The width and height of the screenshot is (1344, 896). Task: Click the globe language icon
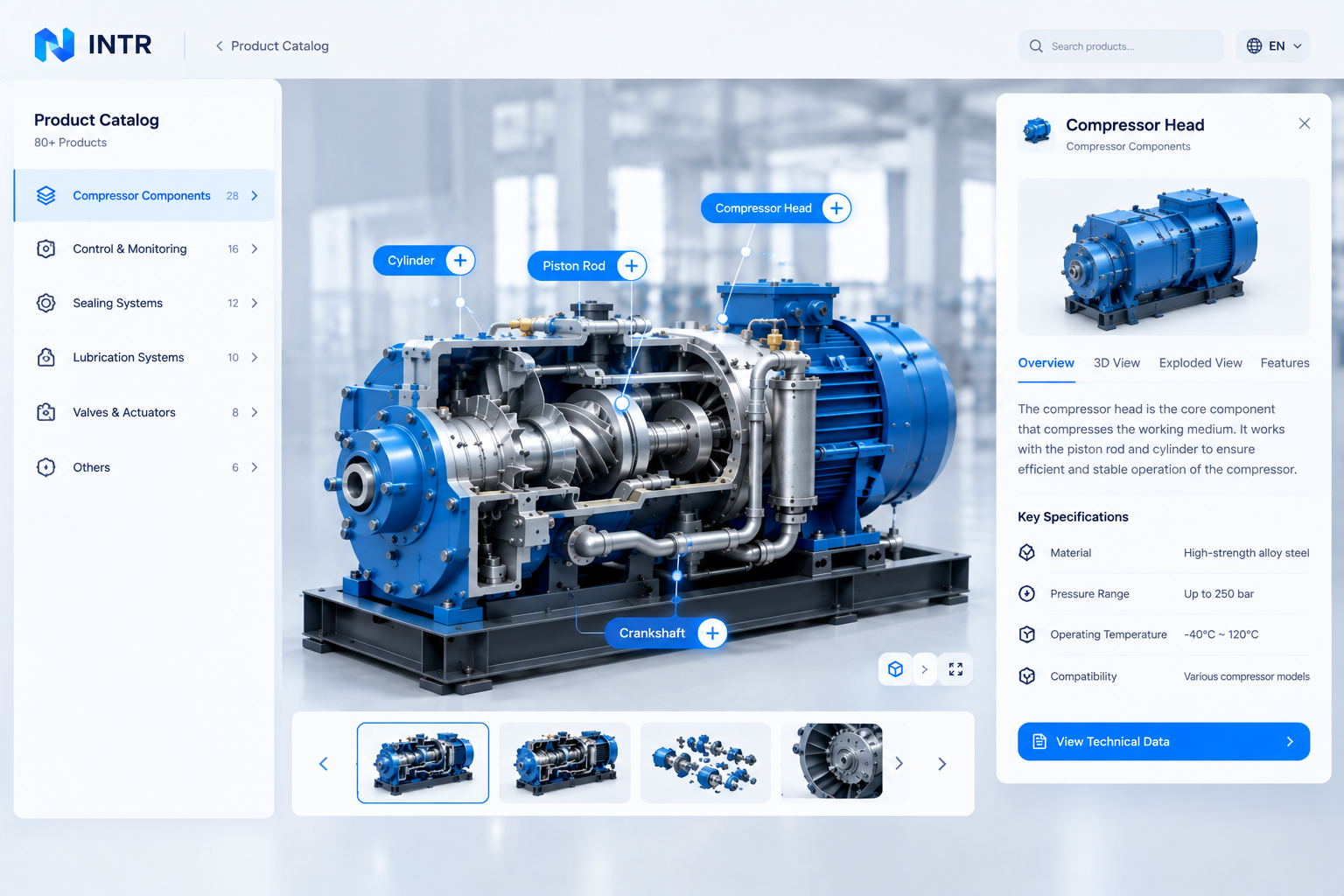[x=1254, y=46]
